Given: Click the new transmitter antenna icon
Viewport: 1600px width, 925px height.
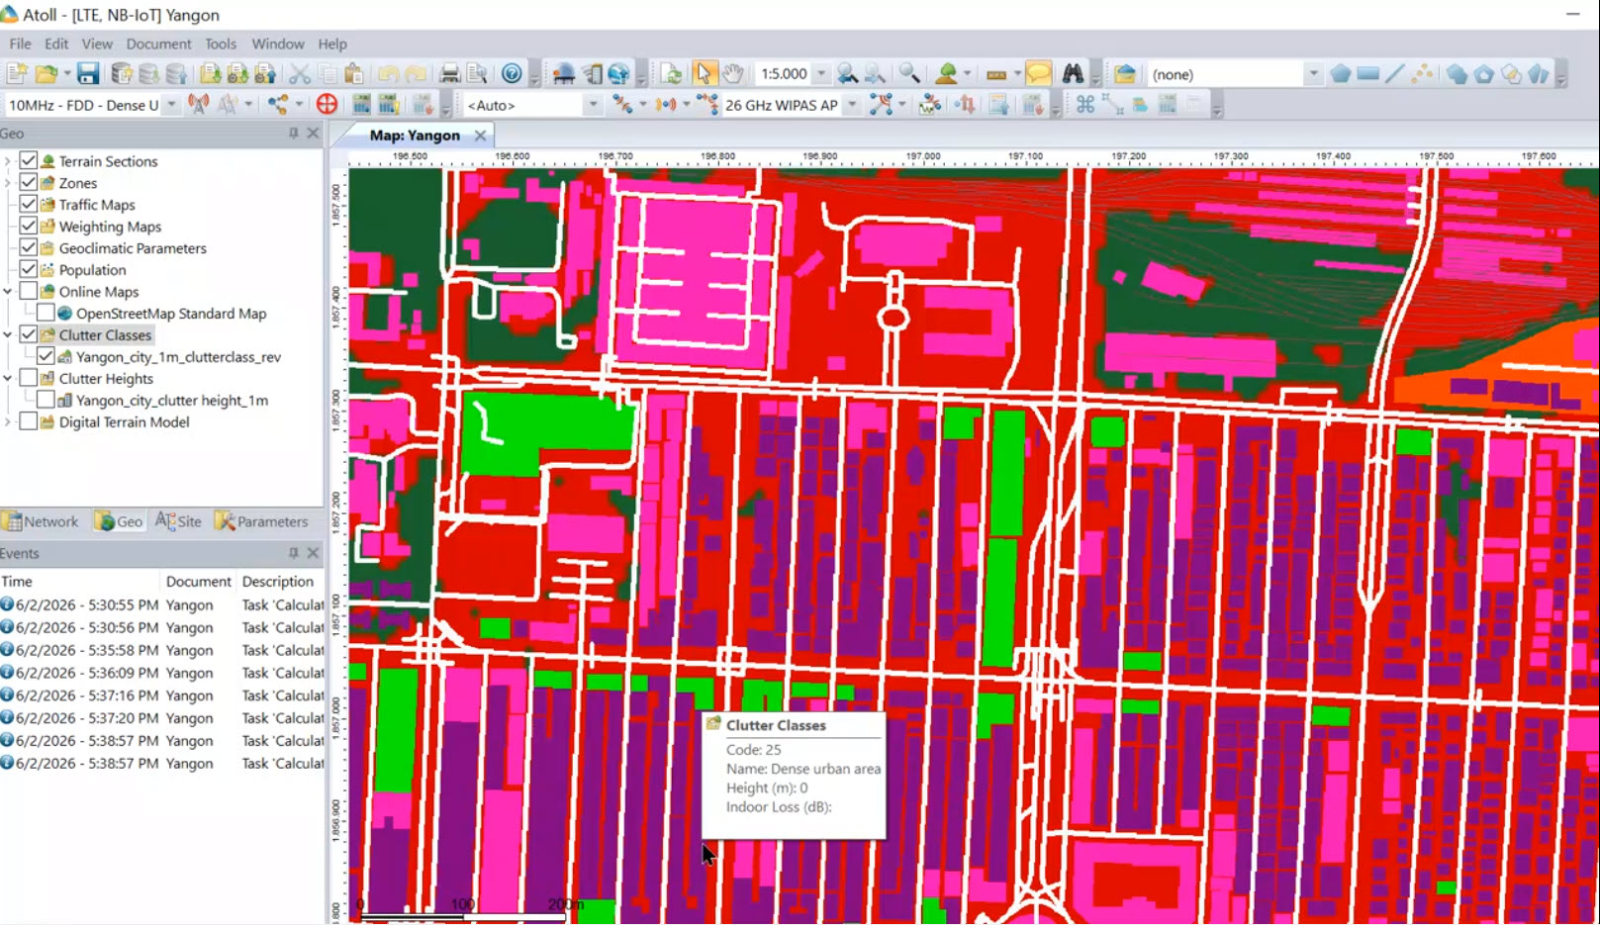Looking at the screenshot, I should click(198, 104).
